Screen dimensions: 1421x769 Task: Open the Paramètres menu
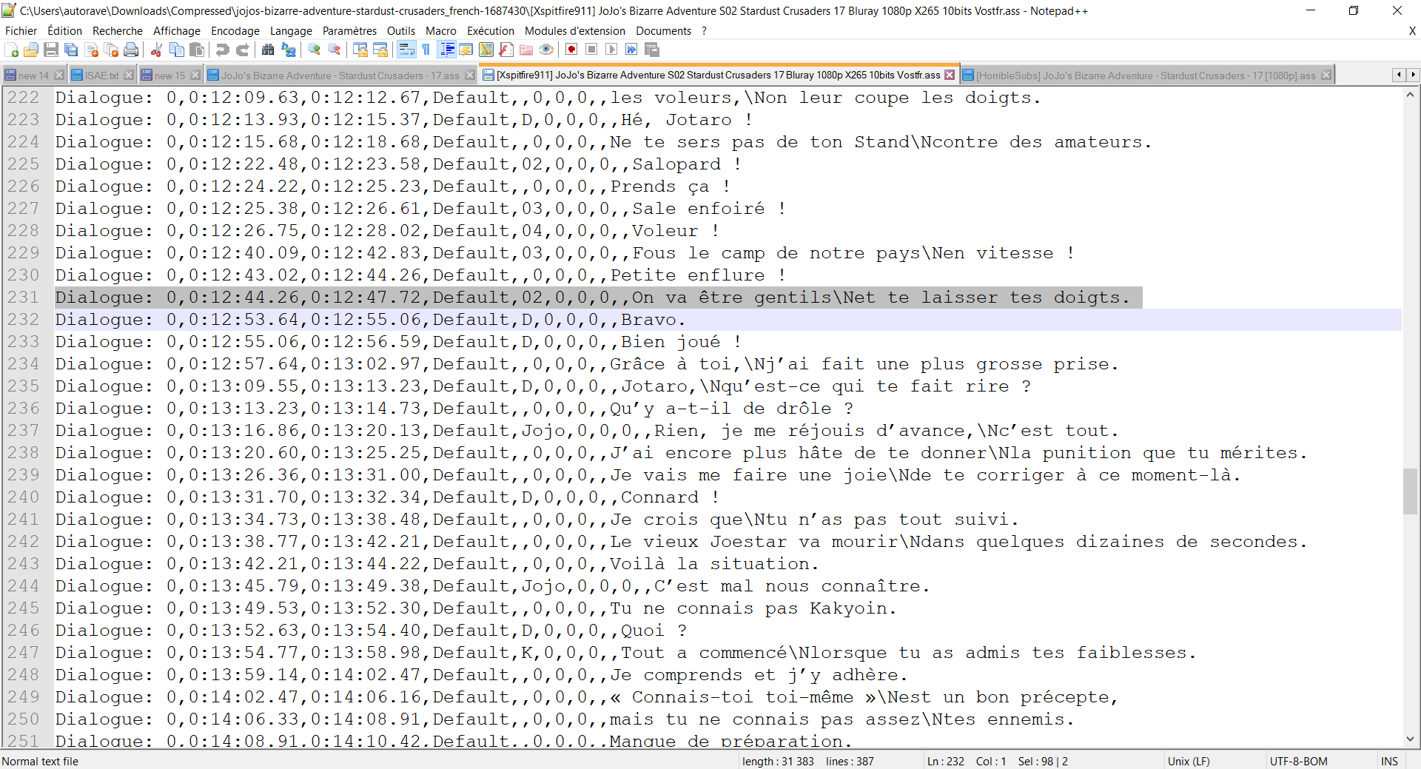tap(350, 31)
